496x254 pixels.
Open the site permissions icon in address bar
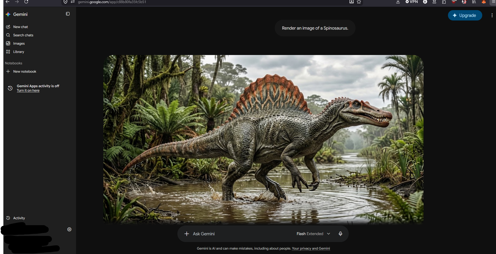click(73, 2)
